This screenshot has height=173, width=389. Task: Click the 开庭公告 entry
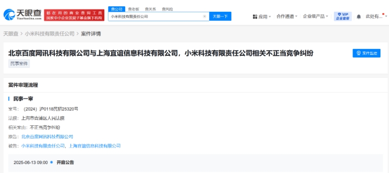pyautogui.click(x=65, y=163)
